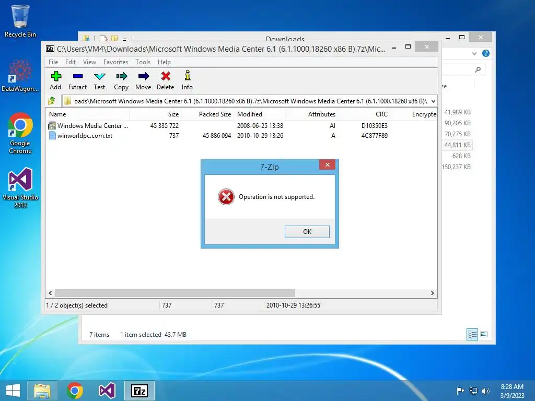Image resolution: width=535 pixels, height=401 pixels.
Task: Open the volume speaker tray icon
Action: pos(485,391)
